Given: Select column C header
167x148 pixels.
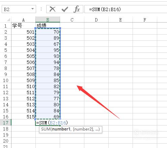Looking at the screenshot, I should [72, 20].
